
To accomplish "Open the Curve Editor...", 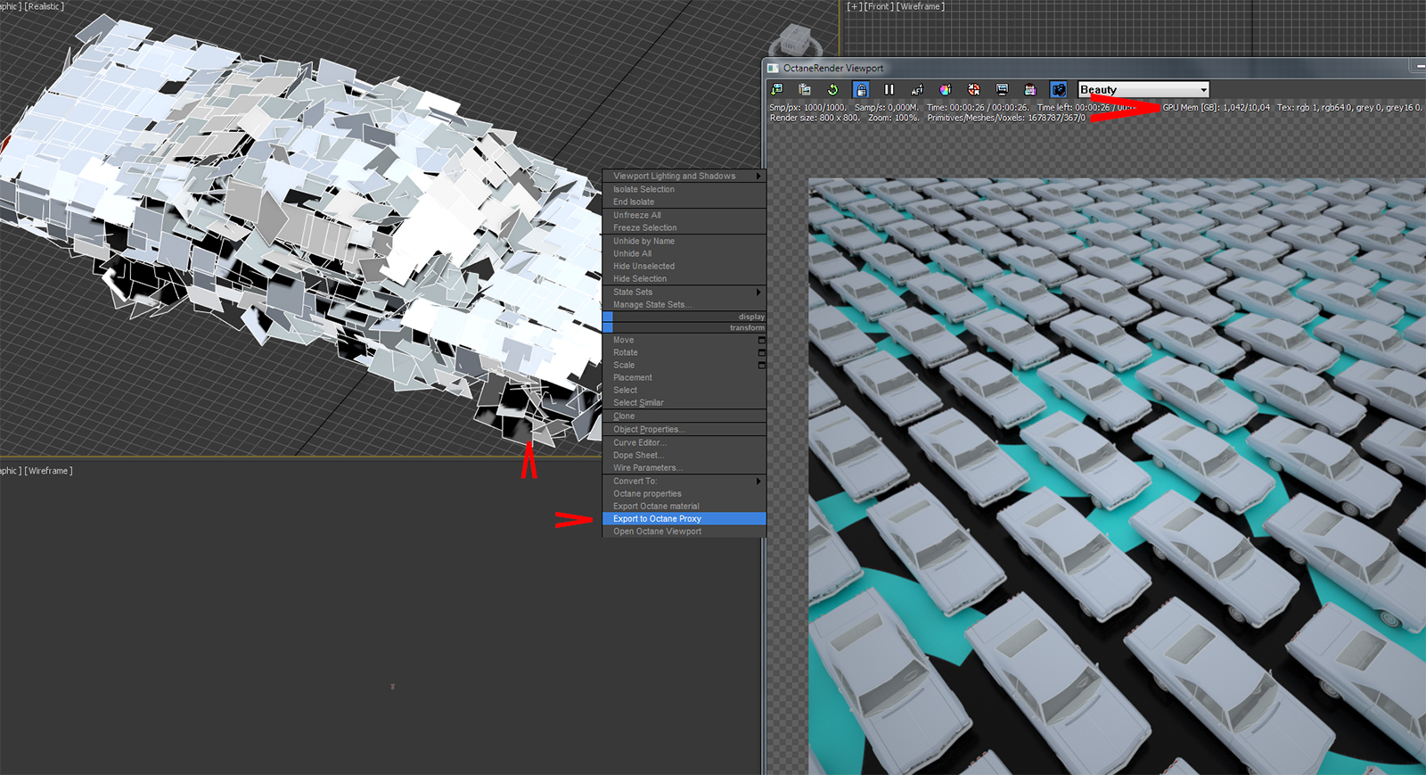I will (x=684, y=442).
